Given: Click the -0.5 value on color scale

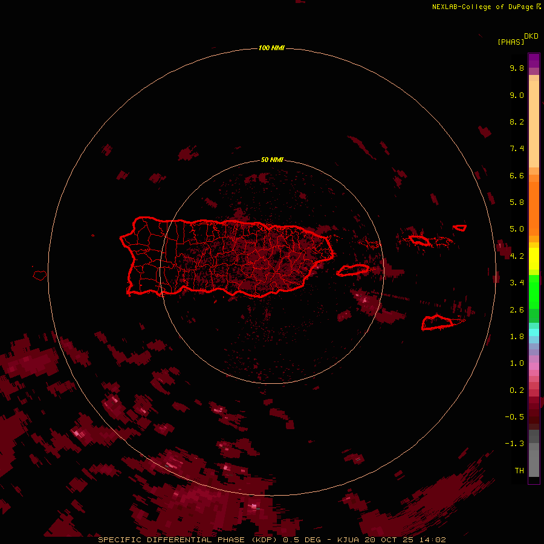Looking at the screenshot, I should tap(514, 417).
